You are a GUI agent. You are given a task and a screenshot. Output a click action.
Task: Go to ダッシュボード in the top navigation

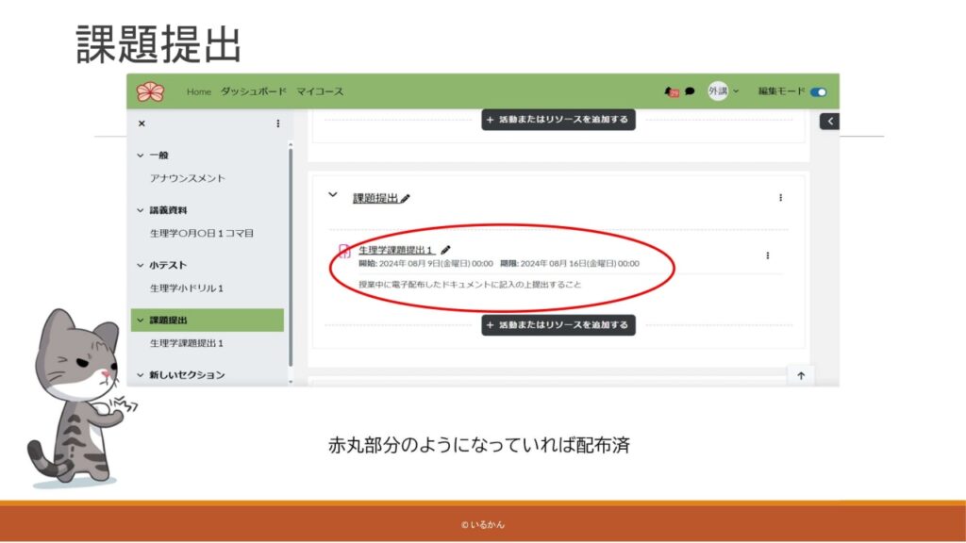pos(253,91)
